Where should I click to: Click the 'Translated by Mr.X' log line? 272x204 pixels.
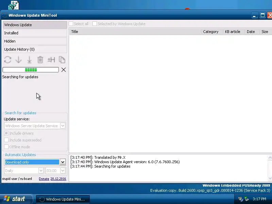98,157
